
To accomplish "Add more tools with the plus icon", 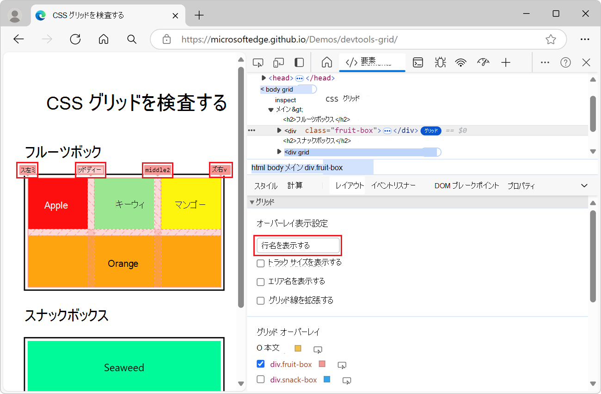I will (506, 62).
